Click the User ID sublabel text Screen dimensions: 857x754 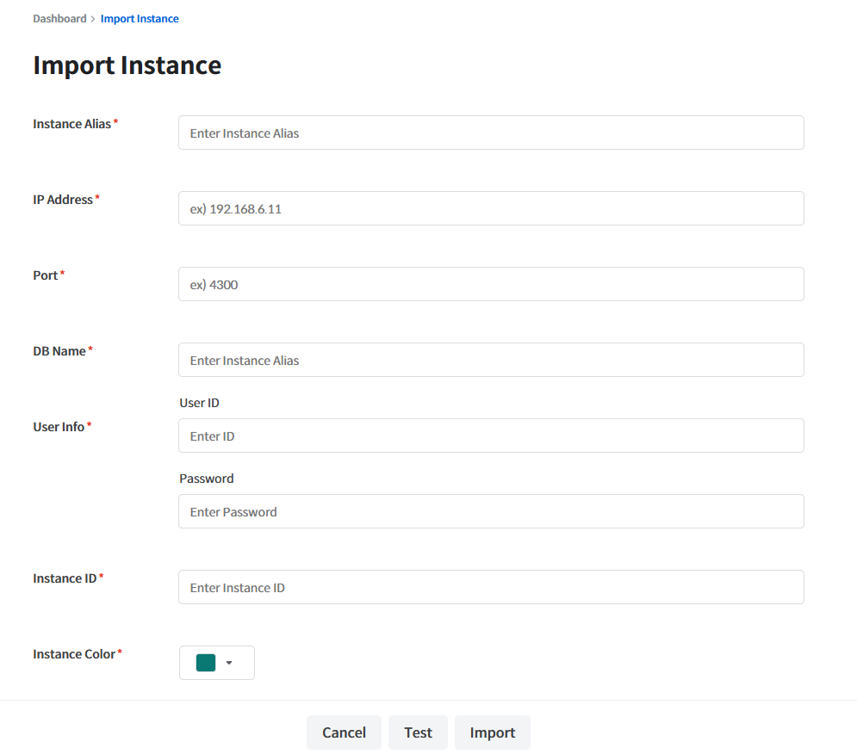click(199, 403)
